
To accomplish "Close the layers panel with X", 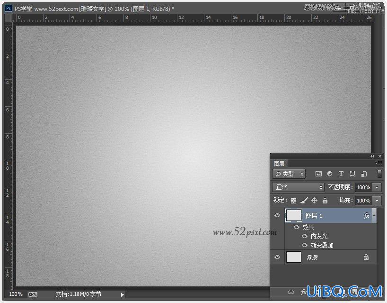I will [380, 156].
